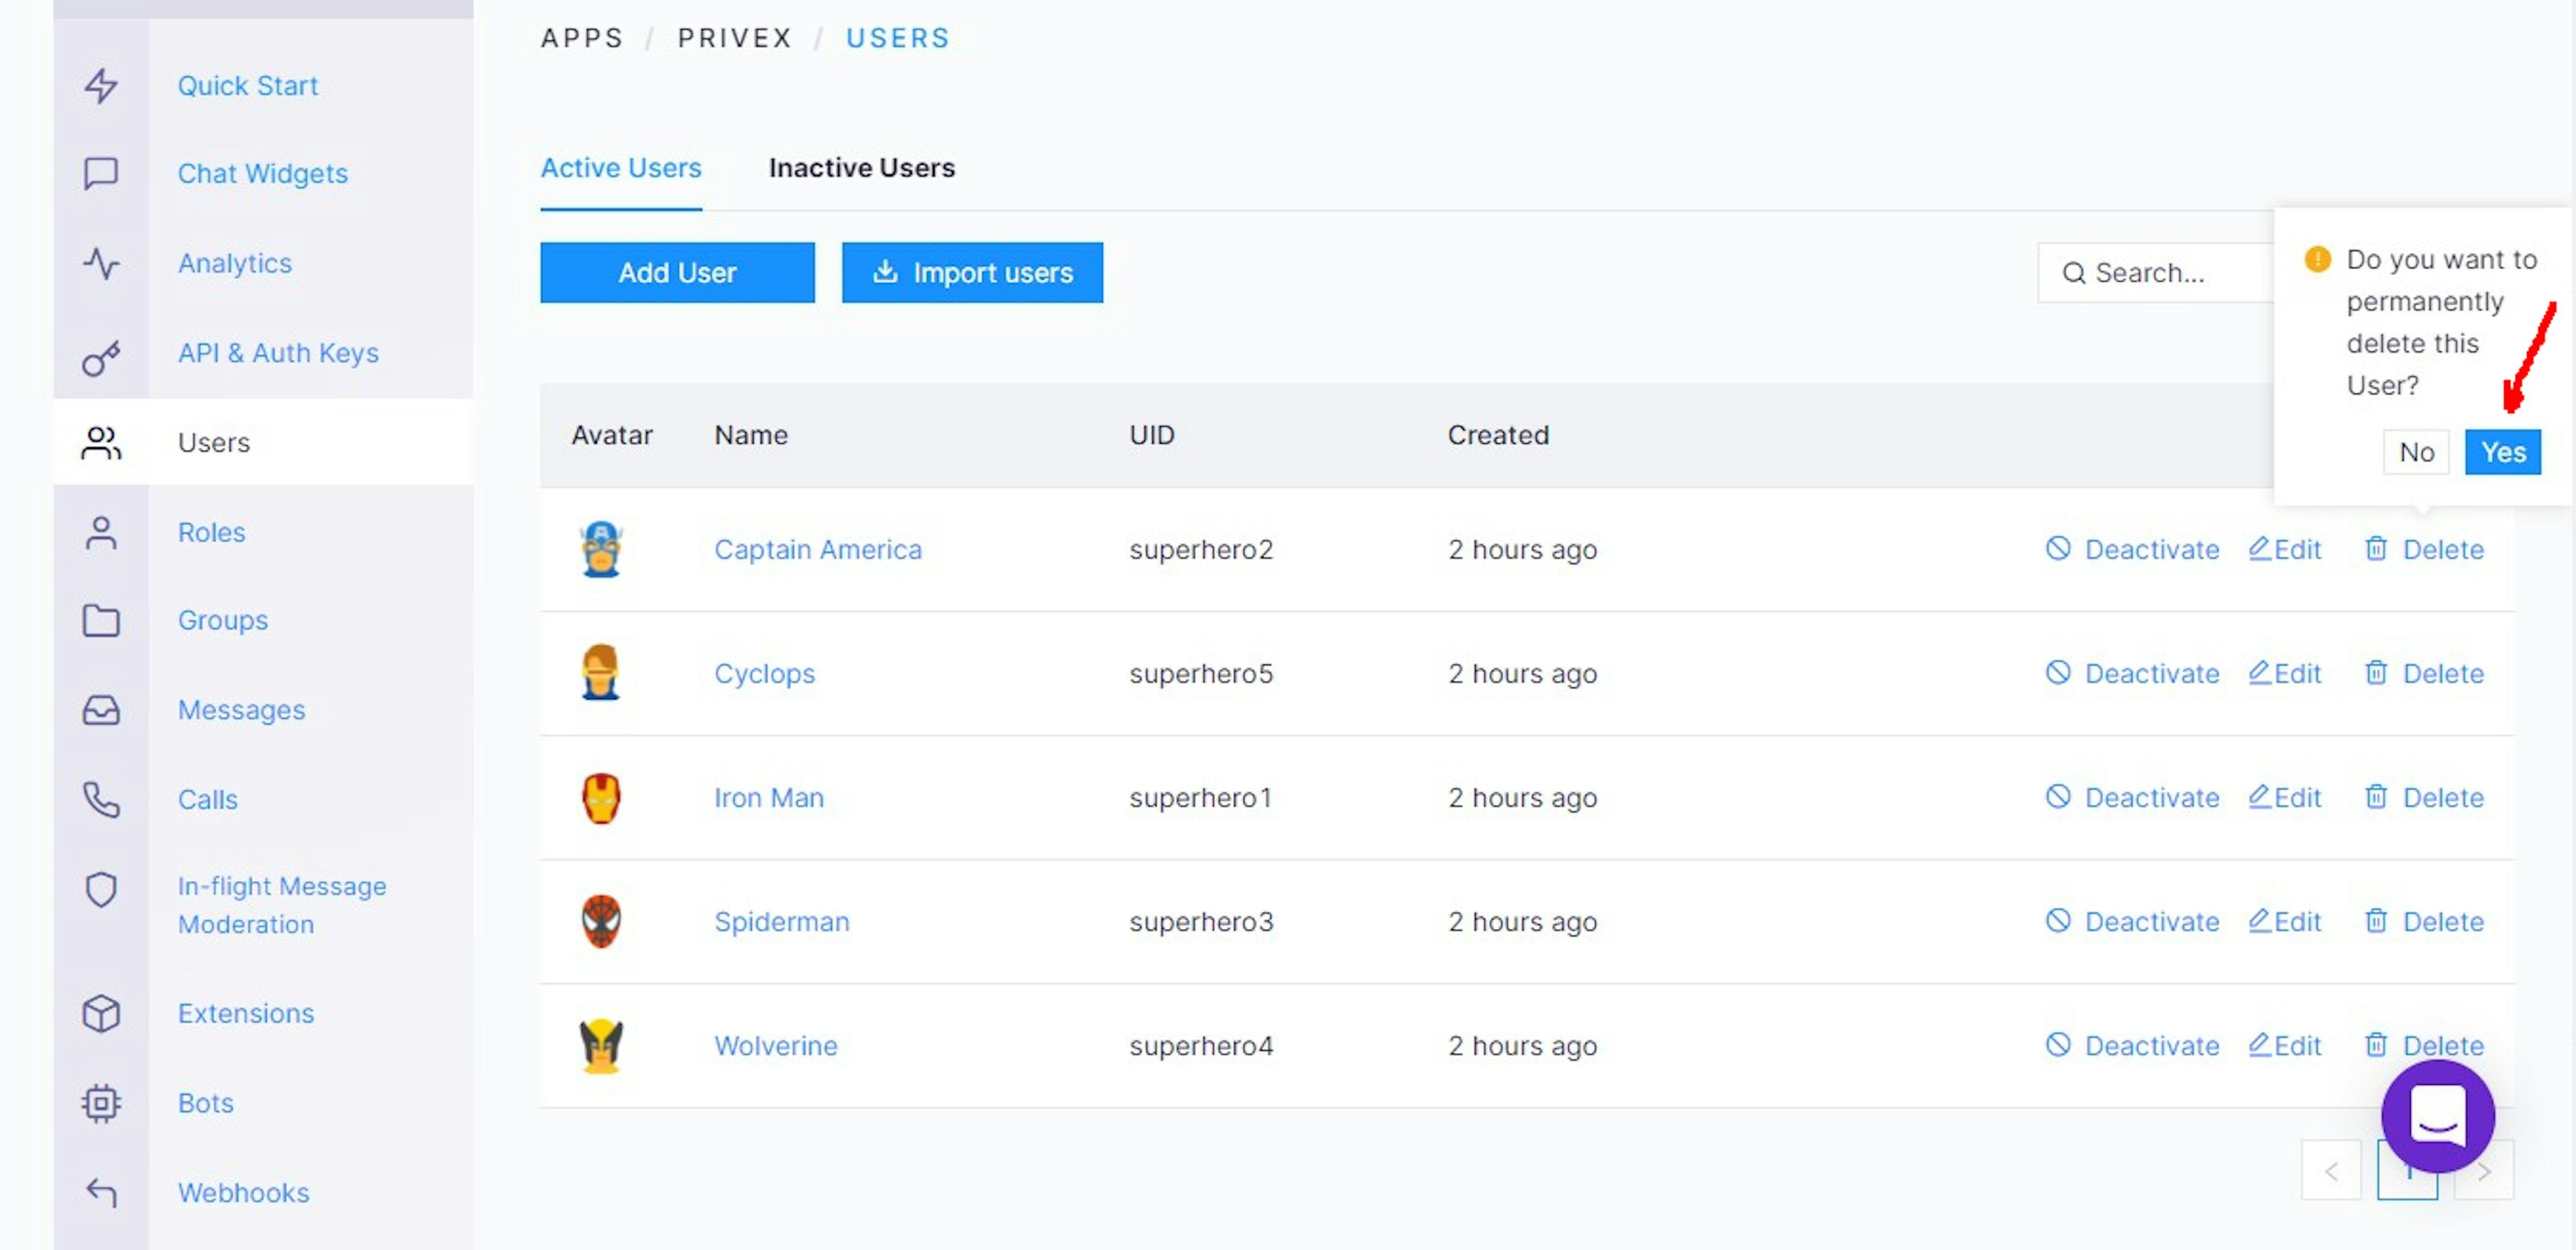Screen dimensions: 2576x1250
Task: Open Roles menu item
Action: click(211, 533)
